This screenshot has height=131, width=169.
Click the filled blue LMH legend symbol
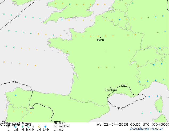coord(45,126)
